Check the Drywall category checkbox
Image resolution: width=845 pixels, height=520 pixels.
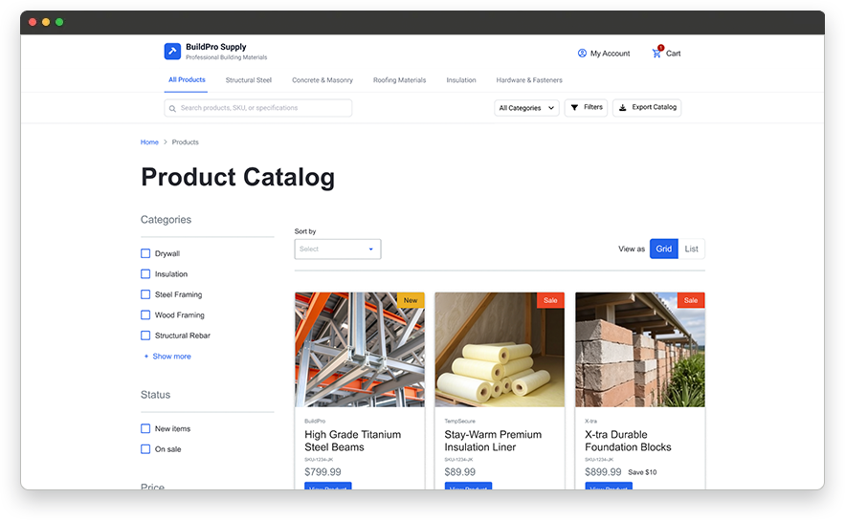145,253
